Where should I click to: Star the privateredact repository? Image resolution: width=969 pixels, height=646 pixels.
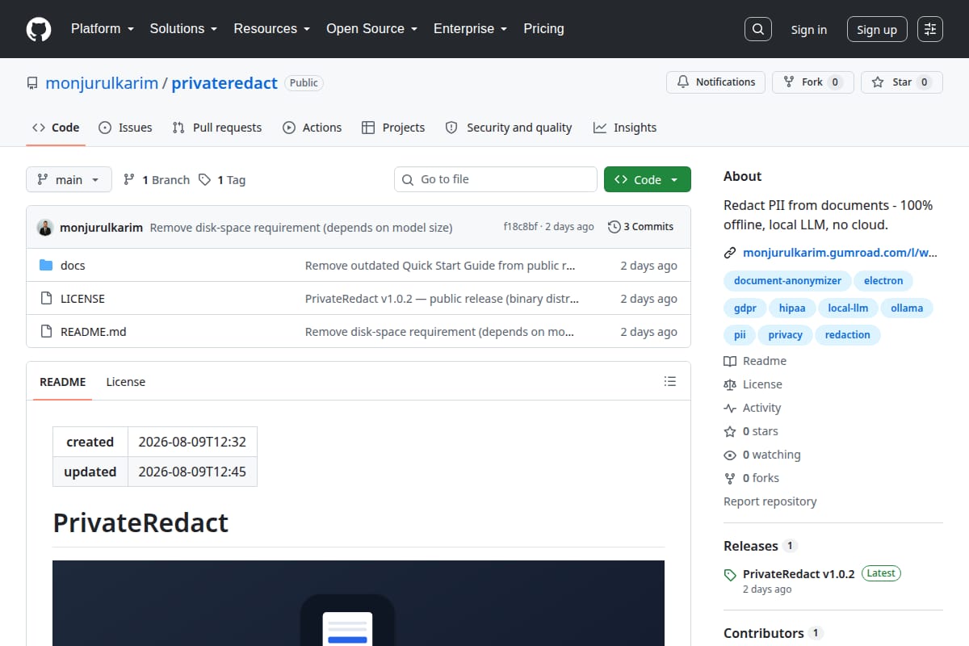click(902, 82)
